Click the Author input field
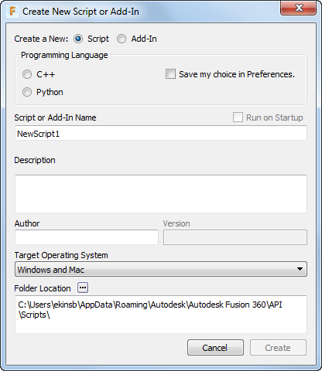The image size is (322, 371). 87,237
